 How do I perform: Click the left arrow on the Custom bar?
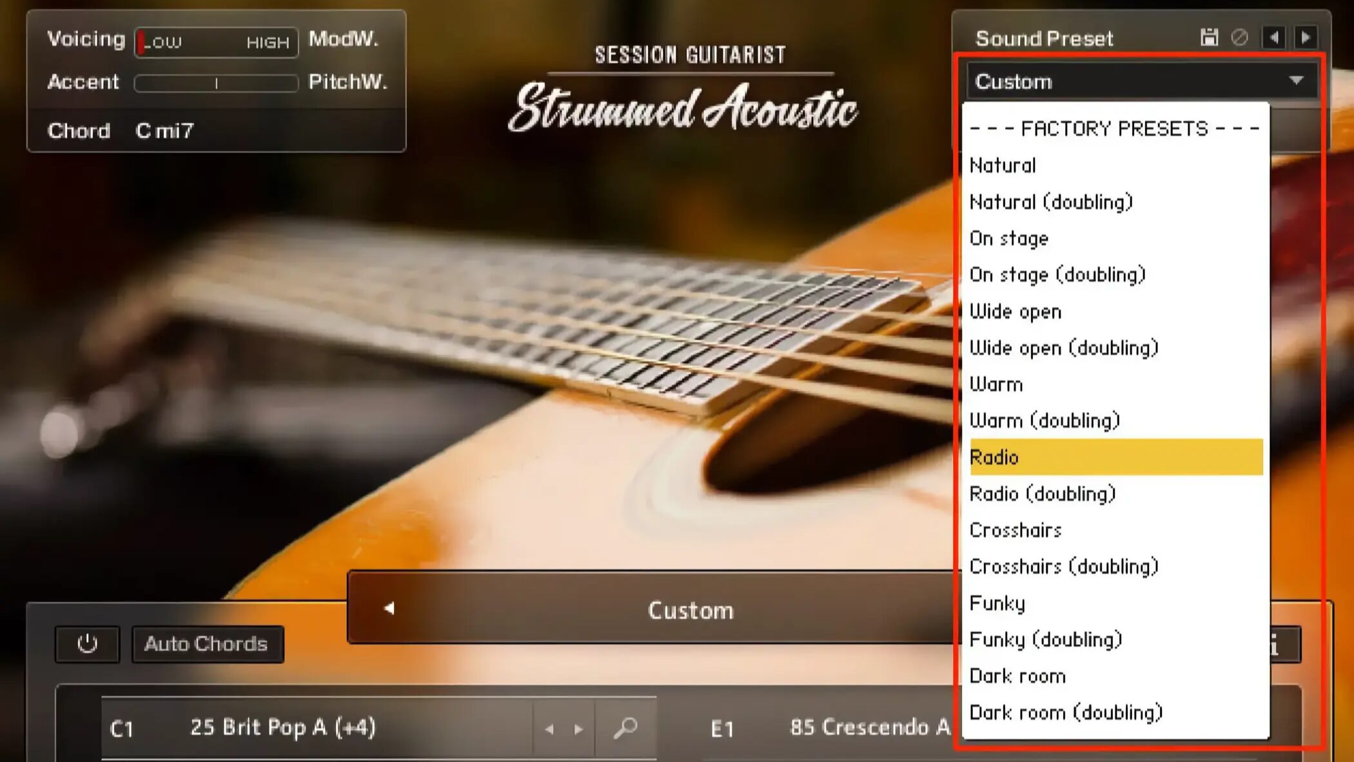point(389,608)
